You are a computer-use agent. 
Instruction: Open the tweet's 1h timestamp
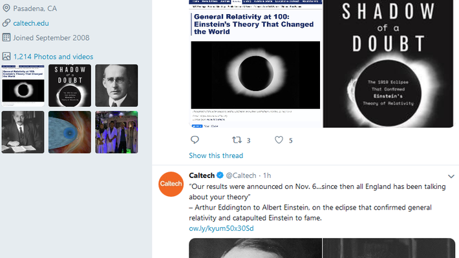tap(267, 175)
